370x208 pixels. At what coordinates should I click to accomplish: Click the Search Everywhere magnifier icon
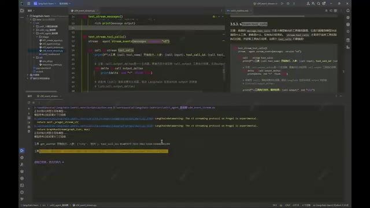point(319,3)
